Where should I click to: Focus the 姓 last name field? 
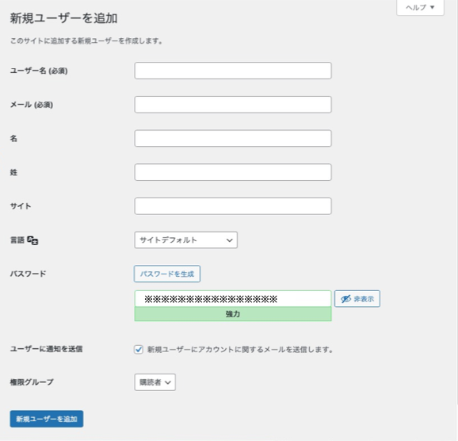coord(233,172)
